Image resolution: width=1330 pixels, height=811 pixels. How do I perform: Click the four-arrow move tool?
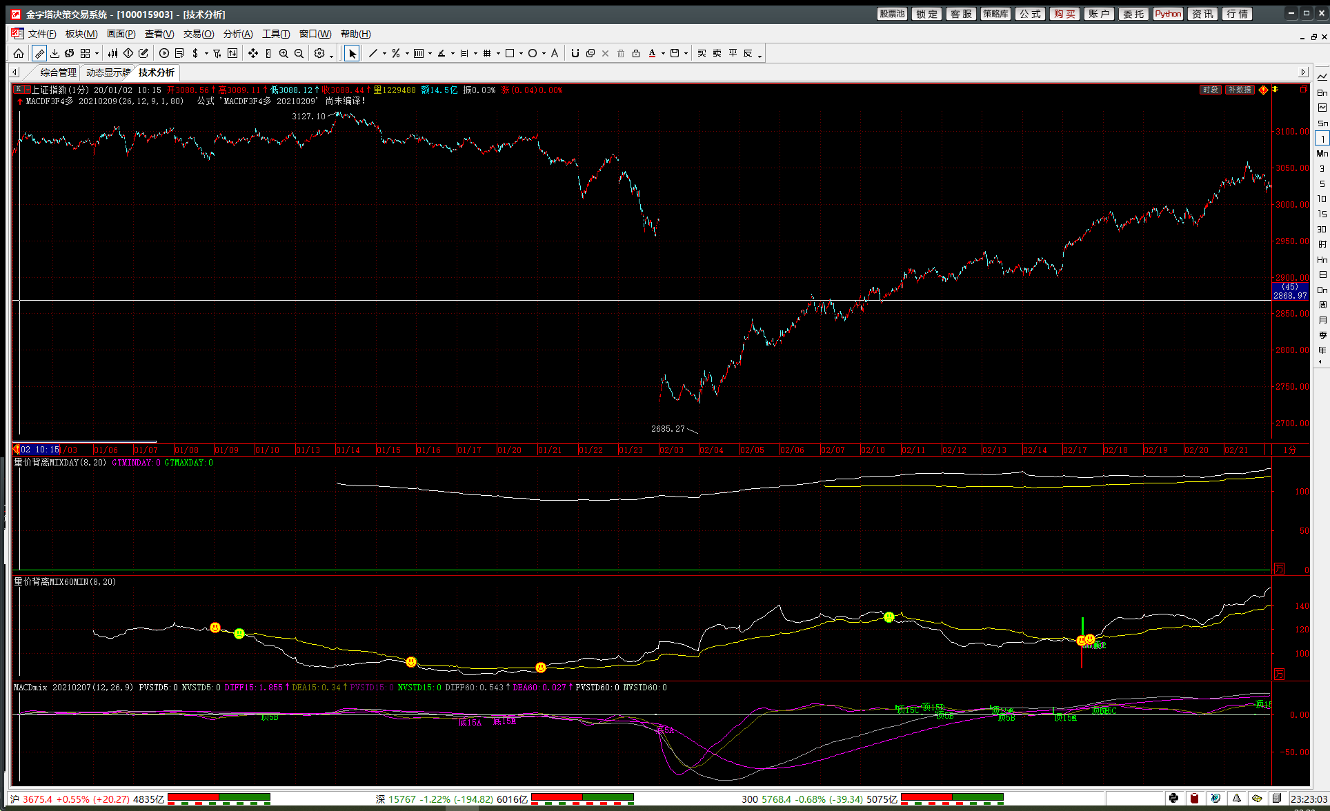click(253, 53)
